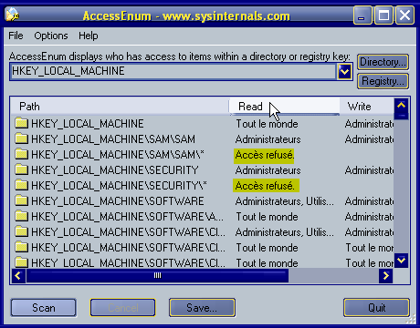420x328 pixels.
Task: Click 'Accès refusé.' in the SAM\SAM\* row
Action: 264,156
